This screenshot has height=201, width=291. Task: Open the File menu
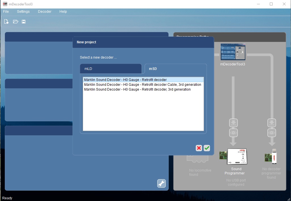[6, 12]
